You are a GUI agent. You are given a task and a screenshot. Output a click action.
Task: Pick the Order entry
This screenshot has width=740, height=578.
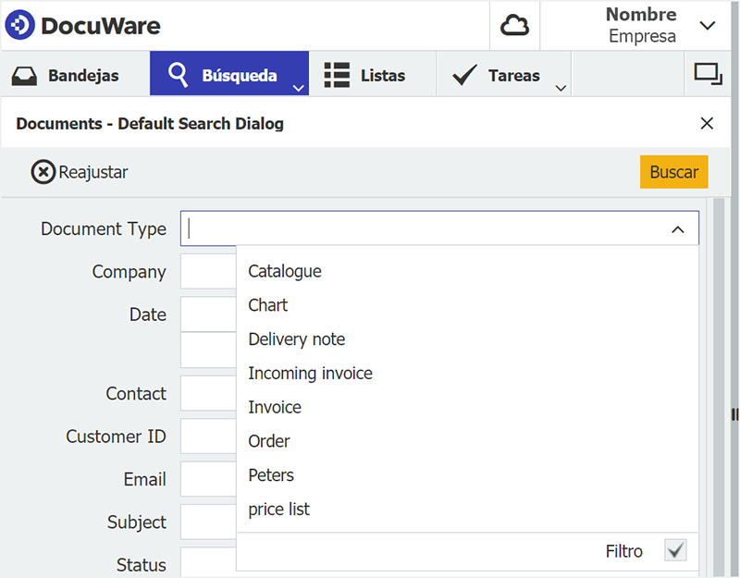(x=269, y=441)
